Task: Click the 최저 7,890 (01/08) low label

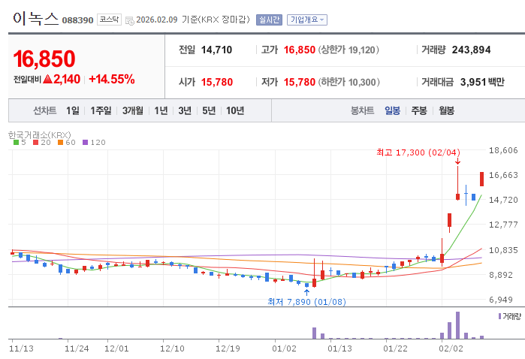Action: coord(306,302)
